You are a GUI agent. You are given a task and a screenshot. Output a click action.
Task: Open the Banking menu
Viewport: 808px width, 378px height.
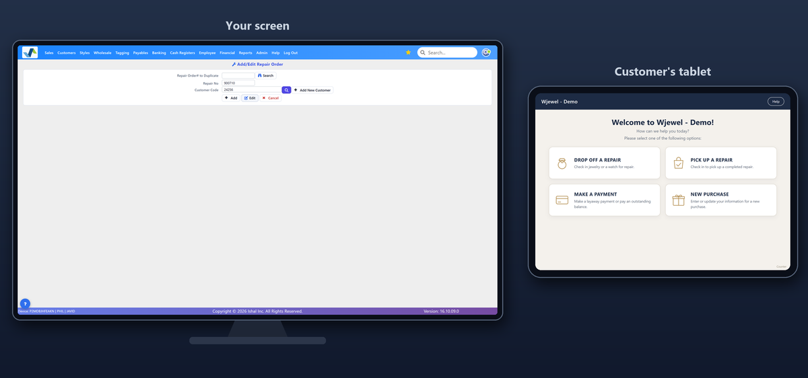click(159, 52)
